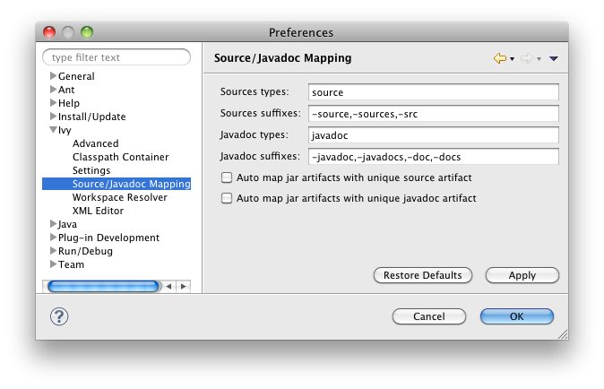Viewport: 604px width, 389px height.
Task: Click the Cancel button
Action: (x=428, y=316)
